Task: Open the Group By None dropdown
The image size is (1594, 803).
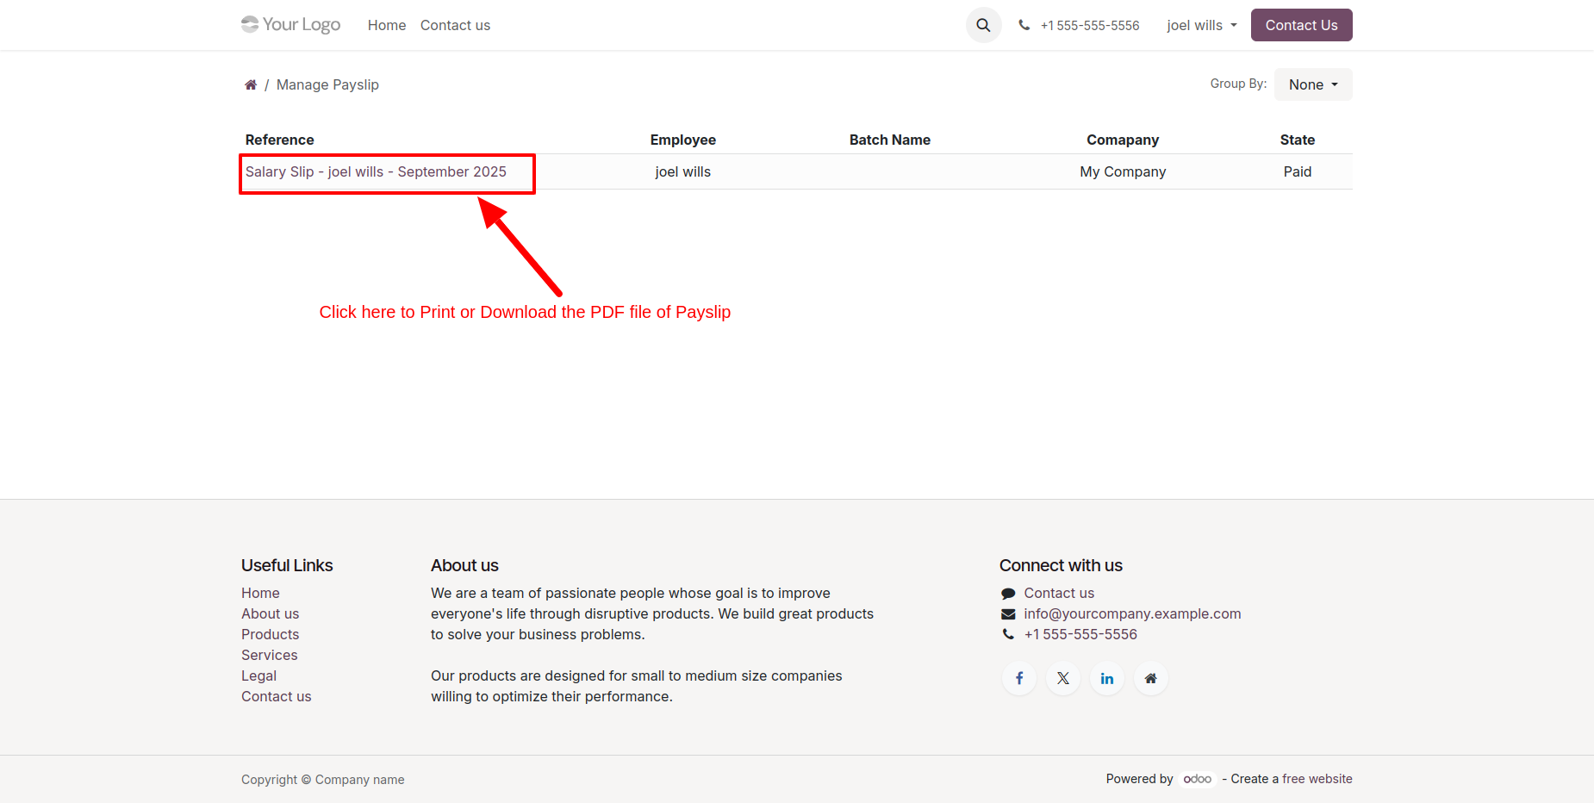Action: tap(1312, 84)
